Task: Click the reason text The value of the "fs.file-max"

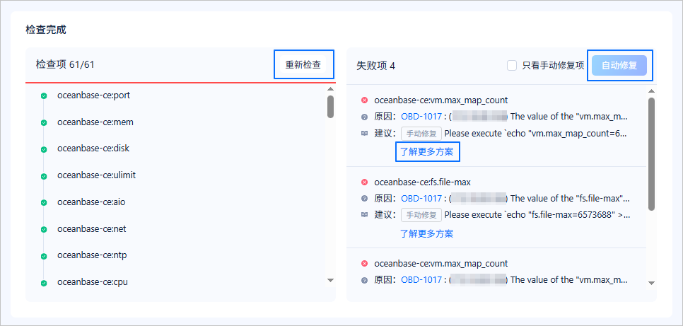Action: (570, 198)
